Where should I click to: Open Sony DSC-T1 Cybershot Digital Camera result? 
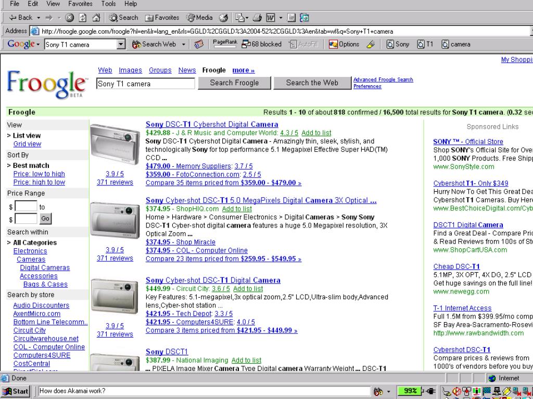pos(212,125)
